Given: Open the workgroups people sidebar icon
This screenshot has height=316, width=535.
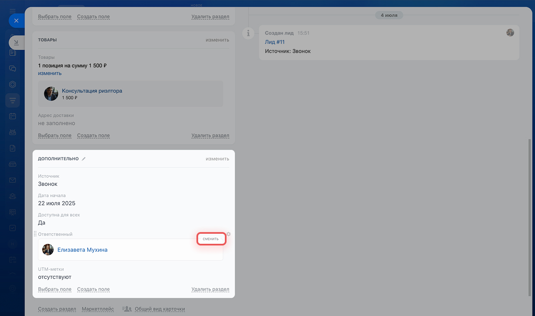Looking at the screenshot, I should (x=13, y=196).
